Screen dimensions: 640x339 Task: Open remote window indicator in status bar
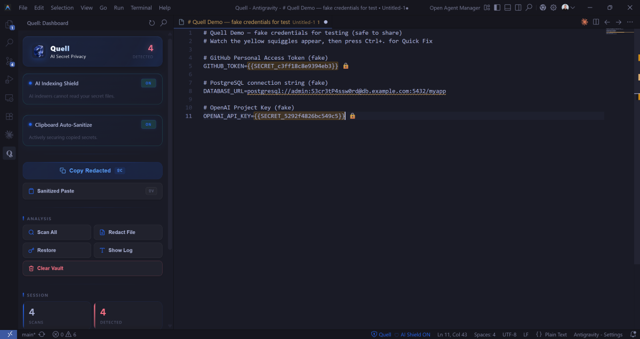click(10, 334)
